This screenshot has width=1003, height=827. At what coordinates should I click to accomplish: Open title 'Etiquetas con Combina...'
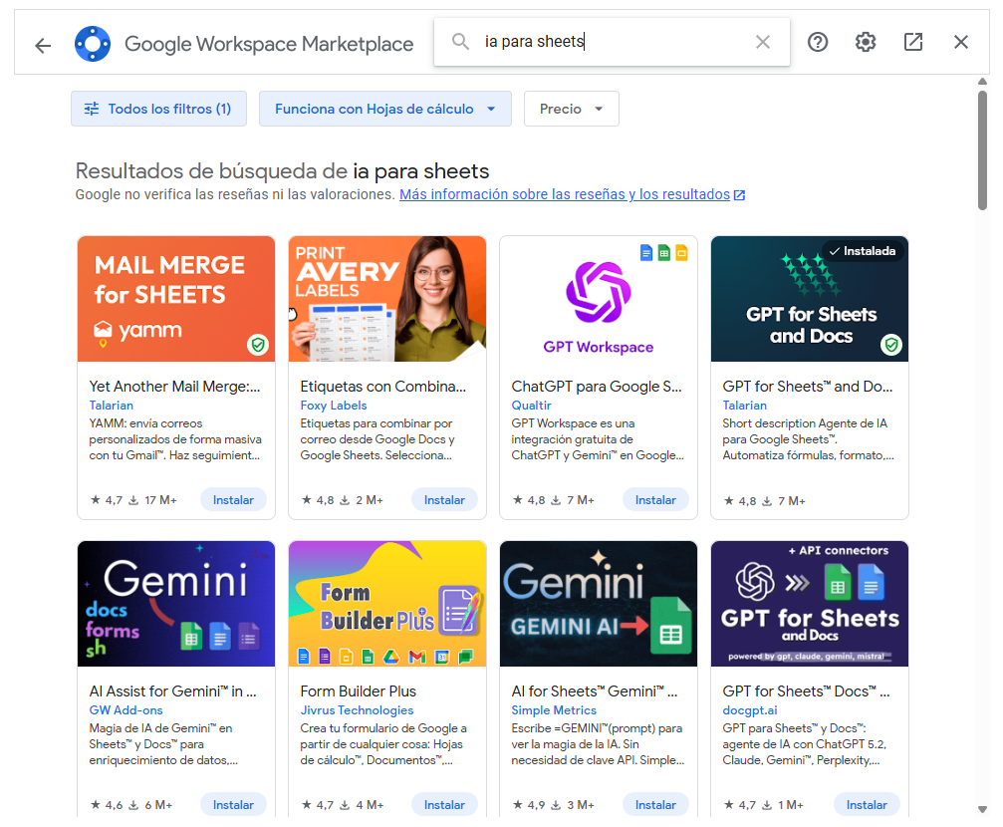(383, 386)
